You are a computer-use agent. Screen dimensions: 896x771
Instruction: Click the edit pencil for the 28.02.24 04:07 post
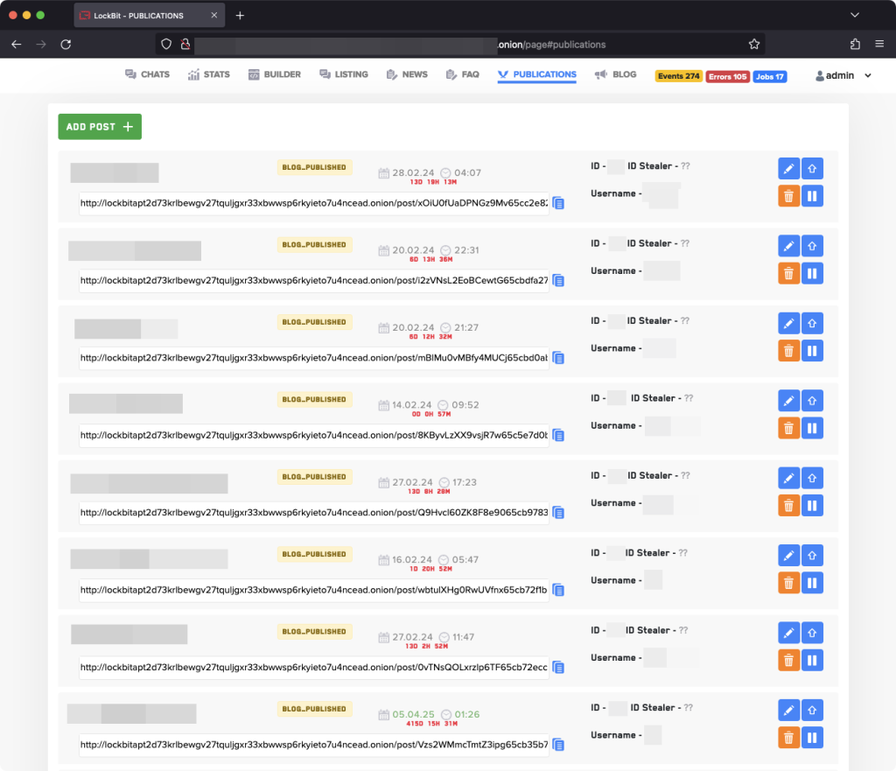(788, 168)
